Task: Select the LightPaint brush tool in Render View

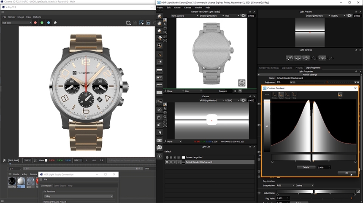Action: click(x=165, y=20)
